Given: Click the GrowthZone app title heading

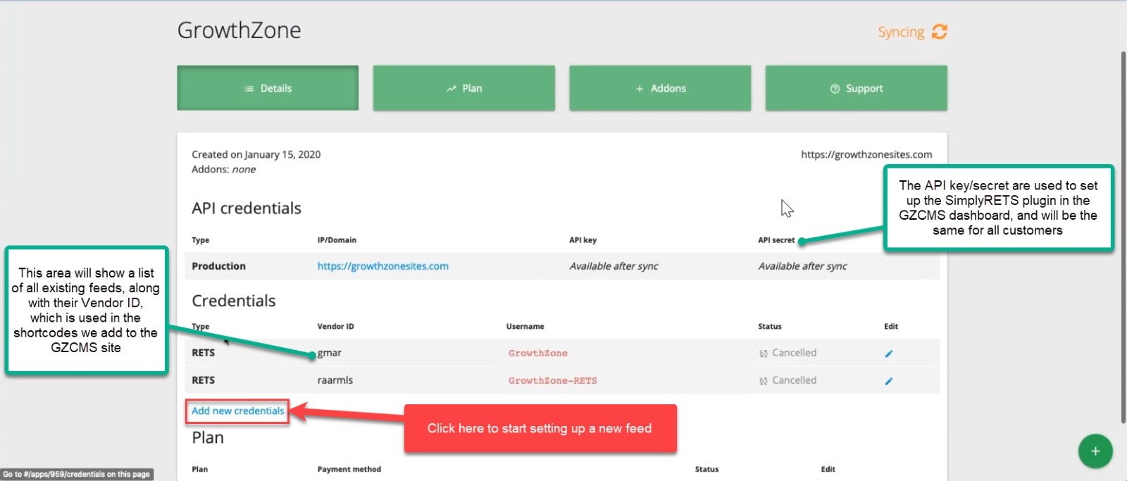Looking at the screenshot, I should (239, 30).
